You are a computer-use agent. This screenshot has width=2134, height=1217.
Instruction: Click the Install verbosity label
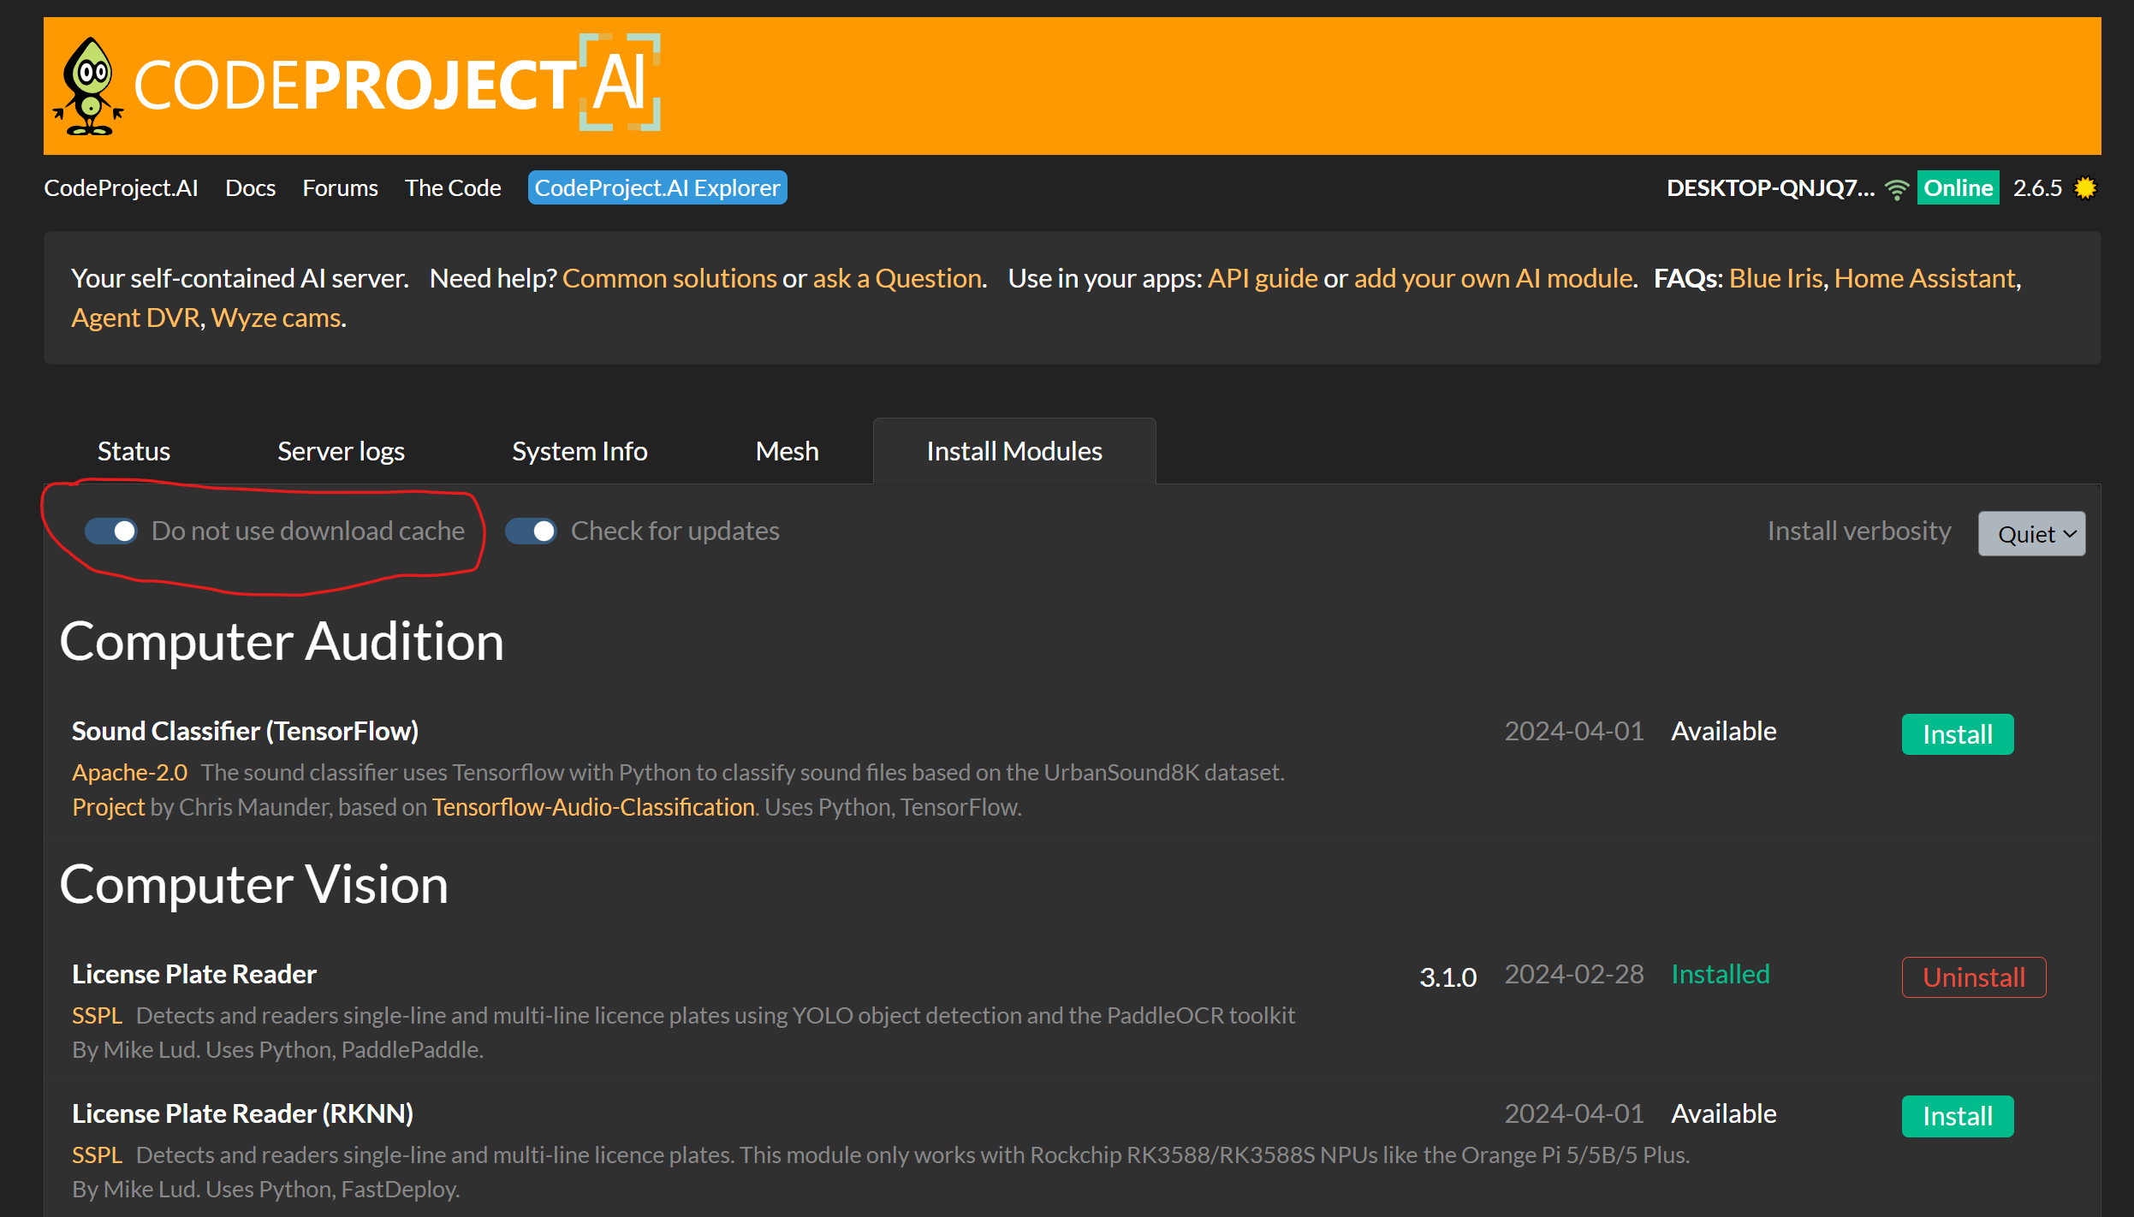[1859, 531]
